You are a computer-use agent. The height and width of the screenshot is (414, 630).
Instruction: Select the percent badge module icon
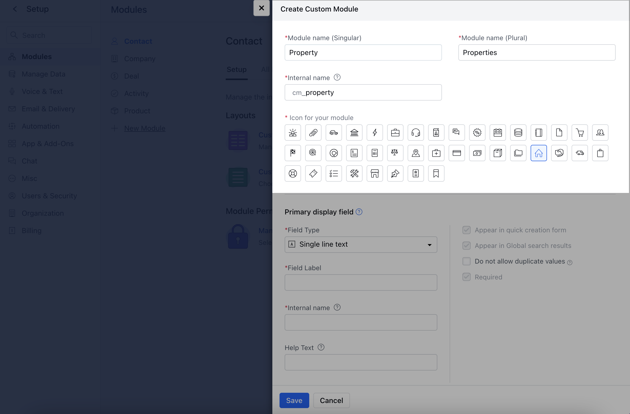tap(477, 133)
